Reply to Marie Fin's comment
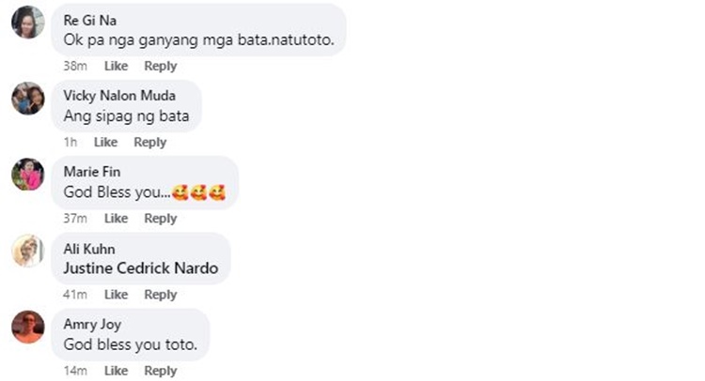The width and height of the screenshot is (705, 381). 161,218
